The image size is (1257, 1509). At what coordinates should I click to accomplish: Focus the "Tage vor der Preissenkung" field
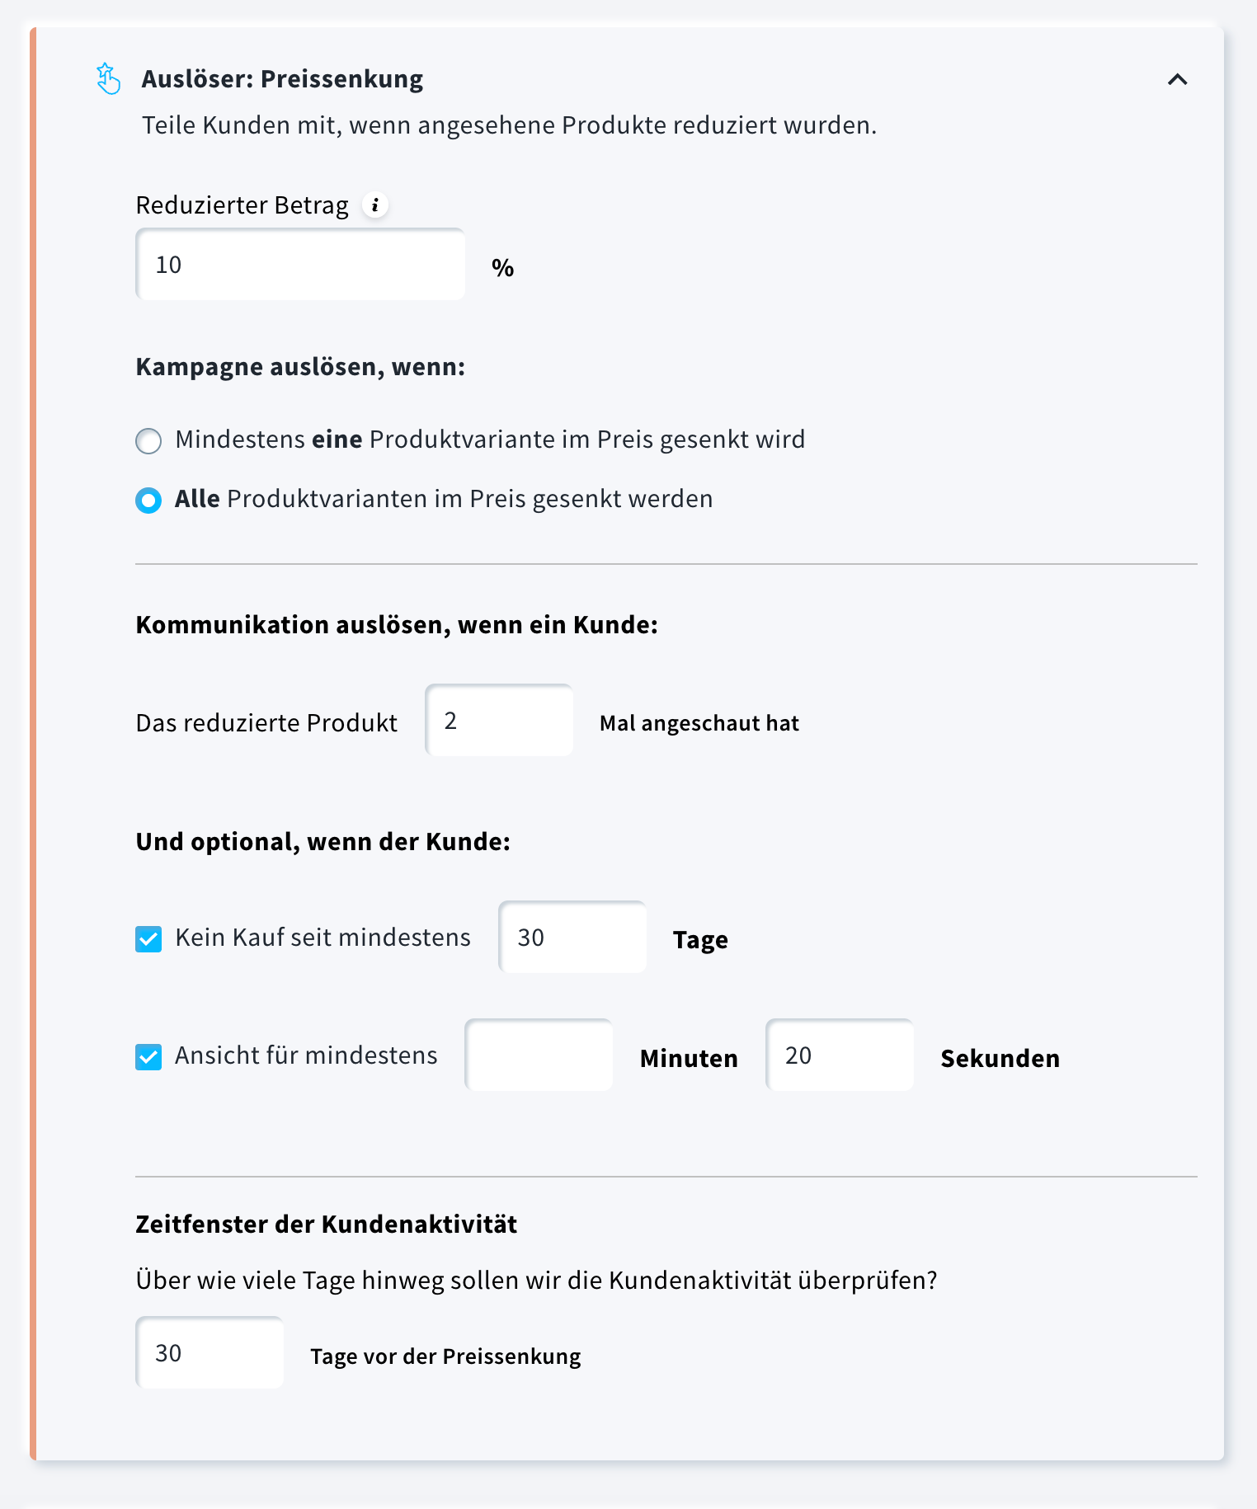209,1353
